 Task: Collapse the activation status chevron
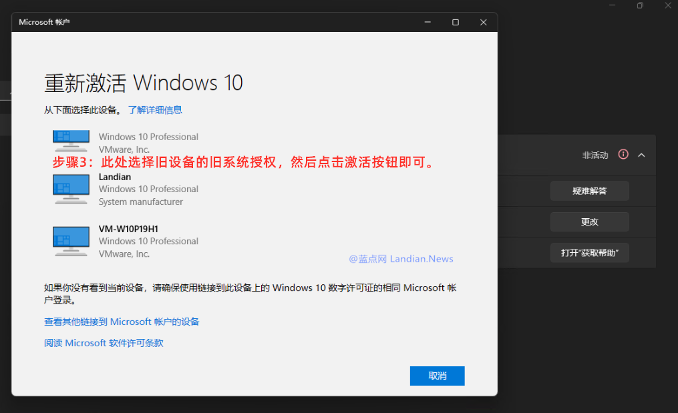tap(642, 155)
